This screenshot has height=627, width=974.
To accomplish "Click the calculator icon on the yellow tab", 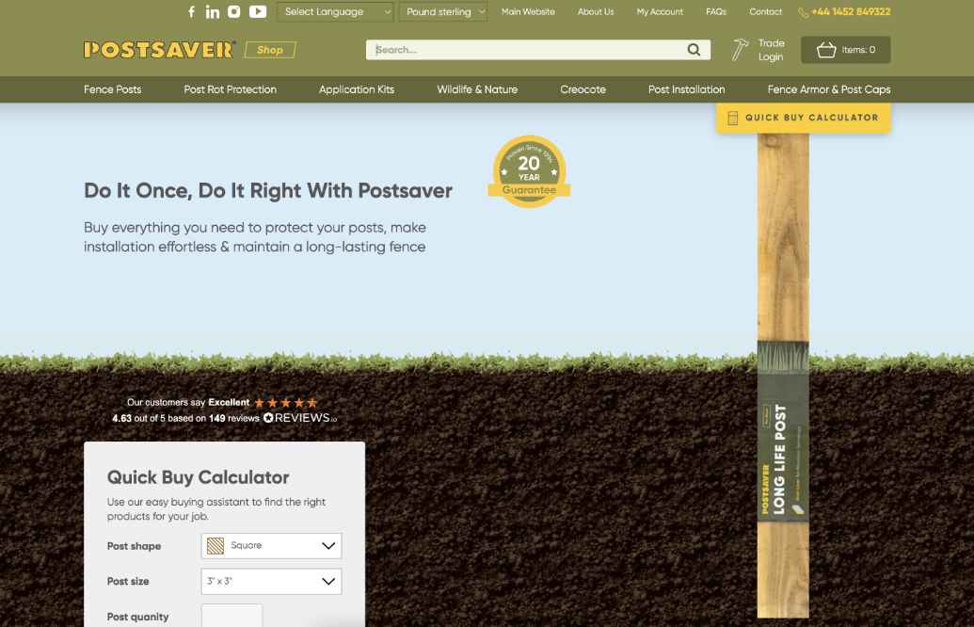I will [x=732, y=118].
